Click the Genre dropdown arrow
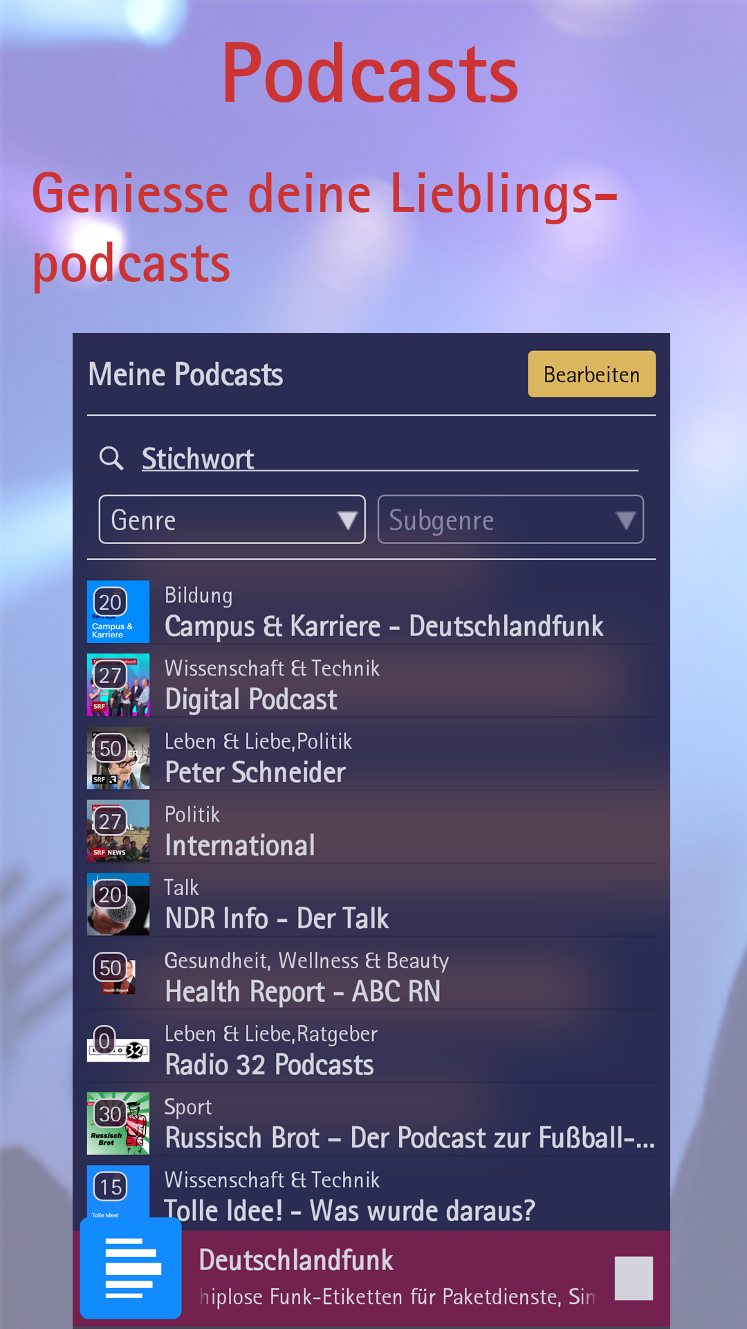 (347, 520)
